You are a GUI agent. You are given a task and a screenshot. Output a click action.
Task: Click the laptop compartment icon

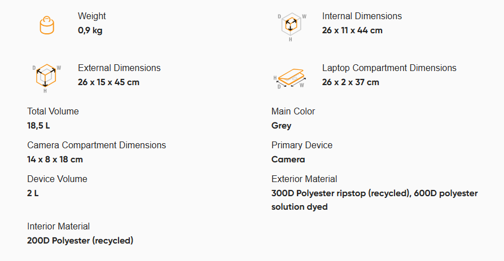[x=290, y=78]
